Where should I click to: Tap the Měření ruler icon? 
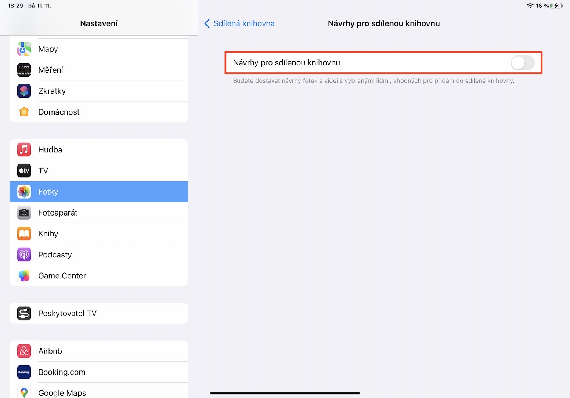24,70
